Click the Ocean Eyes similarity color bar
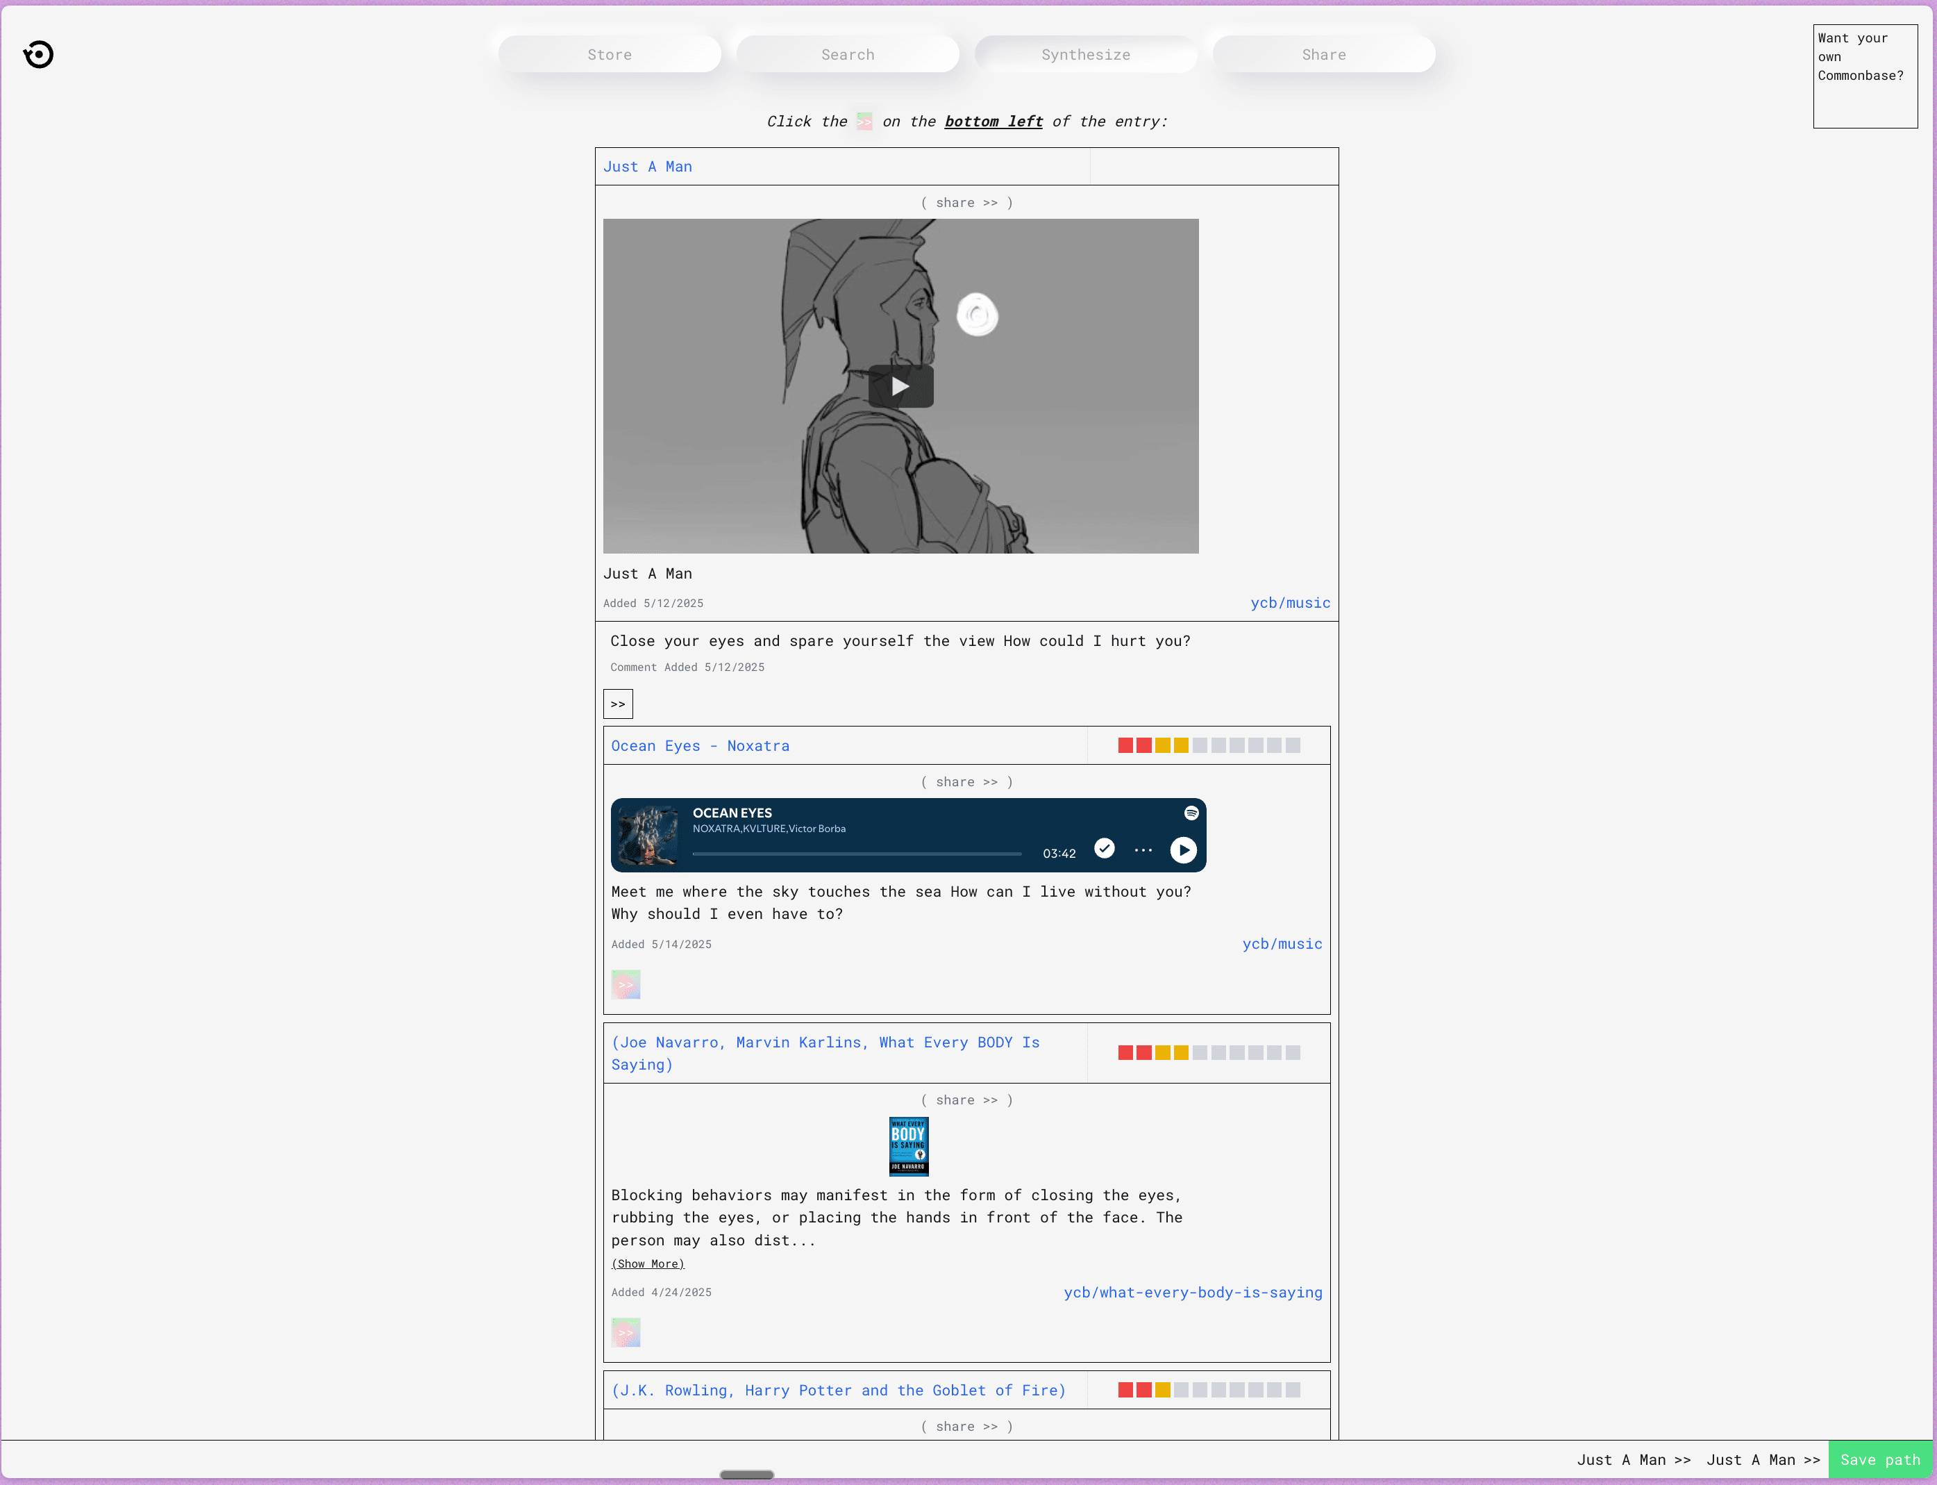Image resolution: width=1937 pixels, height=1485 pixels. click(1208, 746)
